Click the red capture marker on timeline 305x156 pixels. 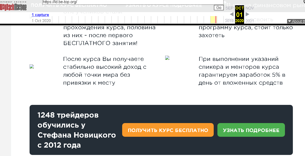216,20
